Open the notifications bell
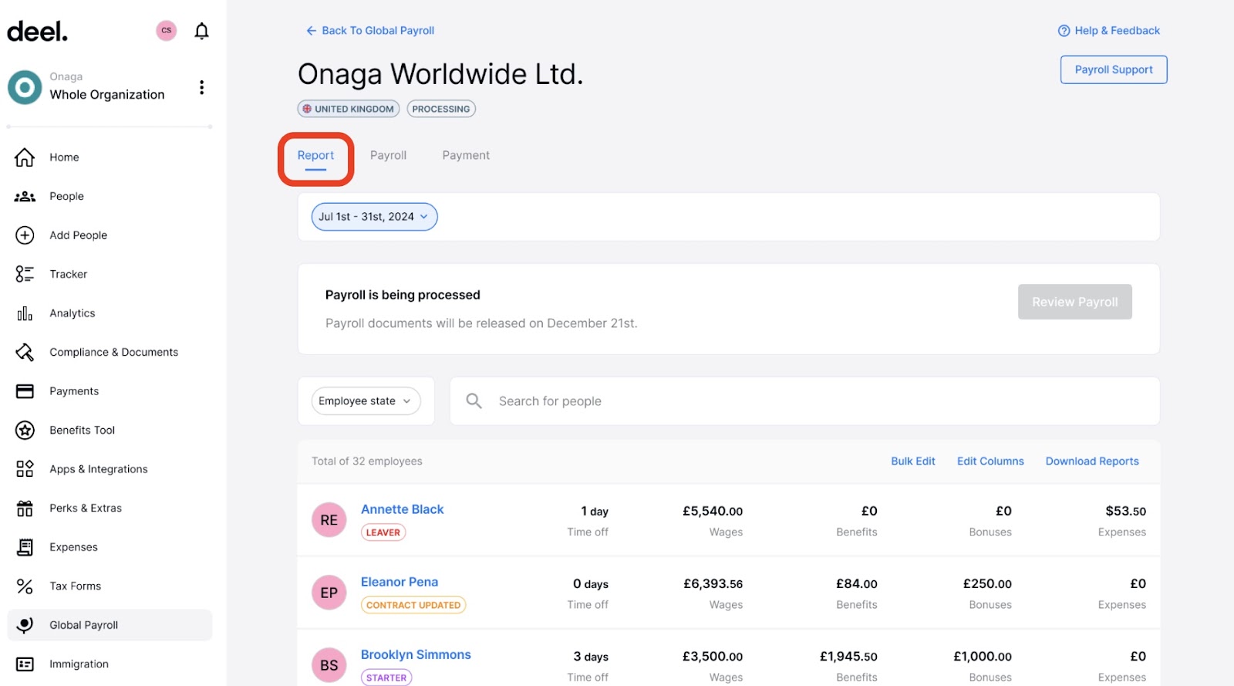 click(x=201, y=31)
